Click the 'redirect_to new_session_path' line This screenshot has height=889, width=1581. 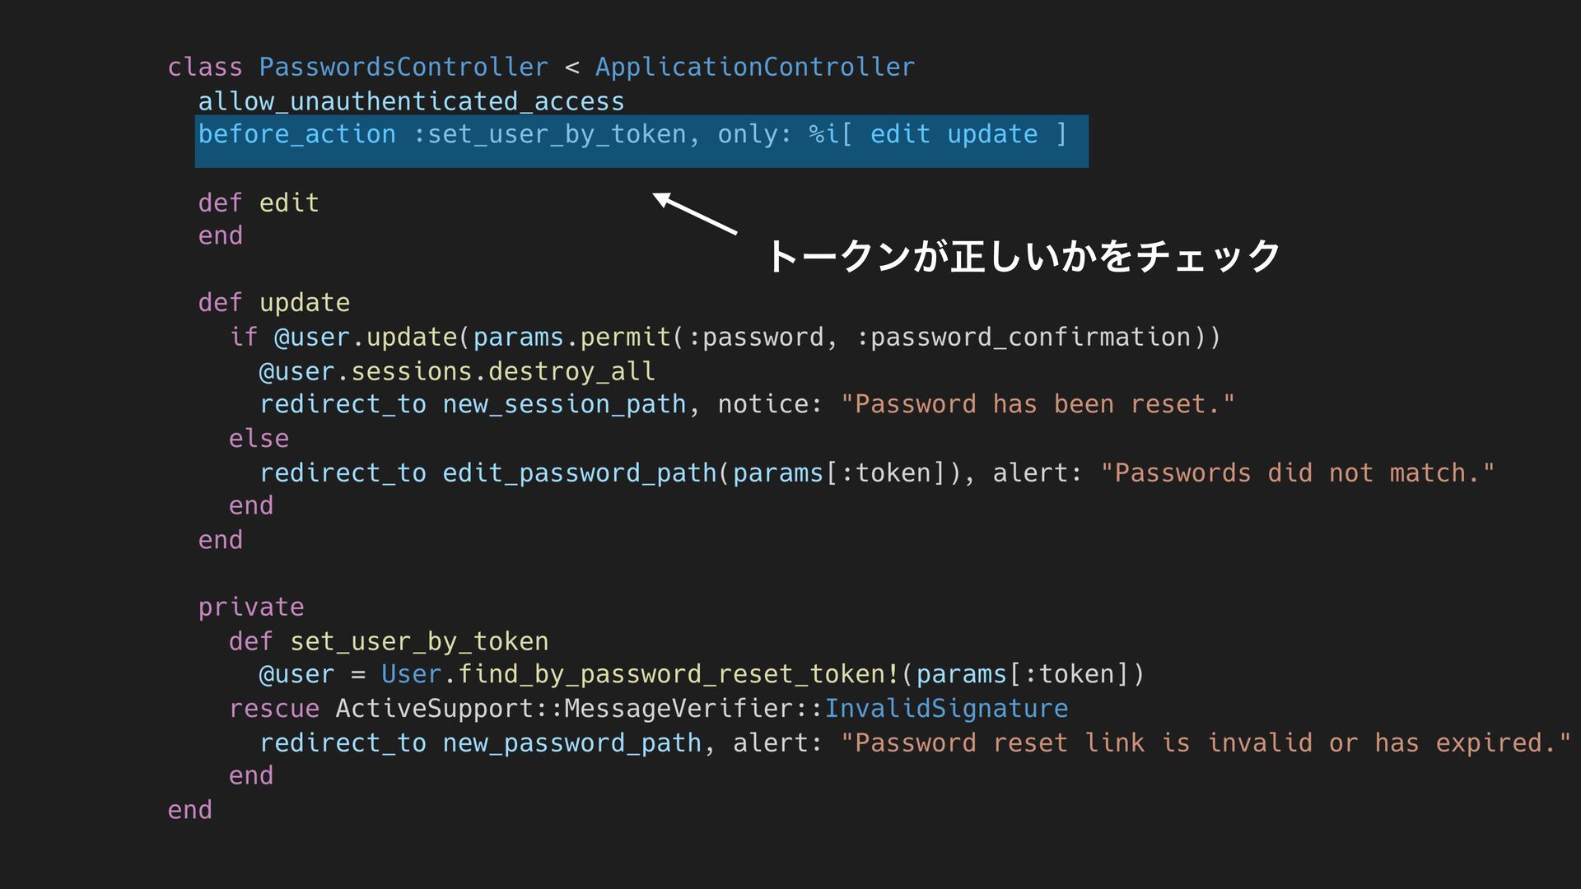tap(747, 404)
